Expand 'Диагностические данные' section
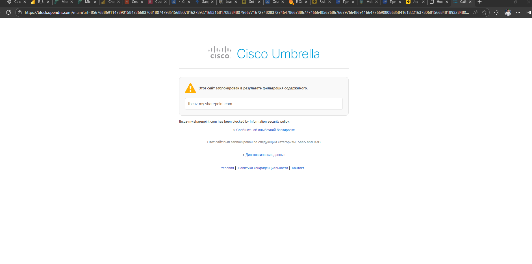 coord(265,155)
